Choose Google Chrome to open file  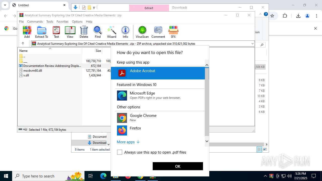[x=158, y=118]
